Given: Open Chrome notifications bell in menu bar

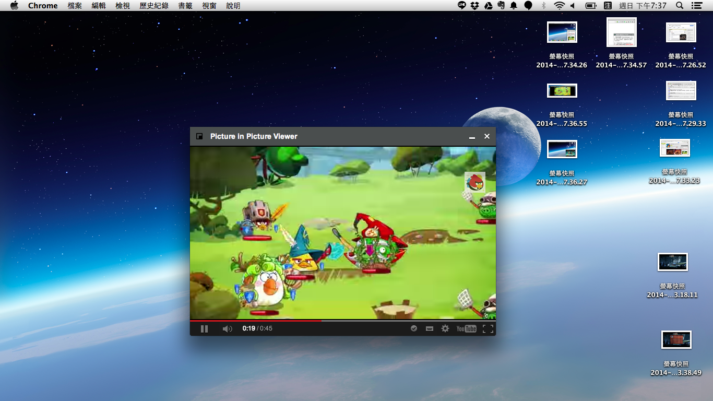Looking at the screenshot, I should [x=514, y=6].
